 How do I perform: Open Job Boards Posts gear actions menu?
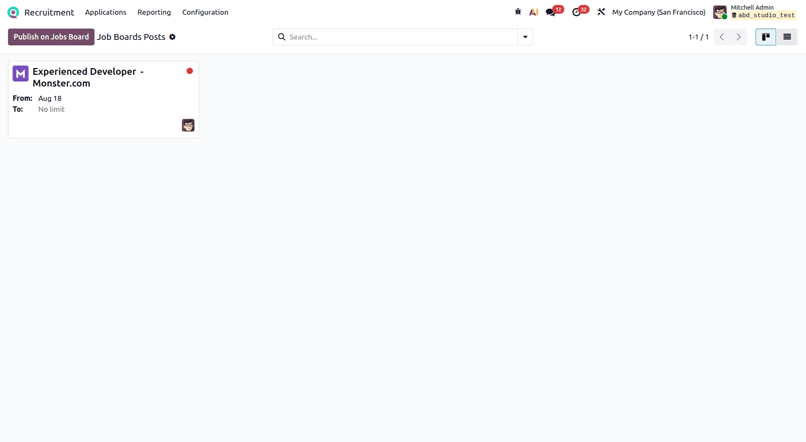coord(172,37)
